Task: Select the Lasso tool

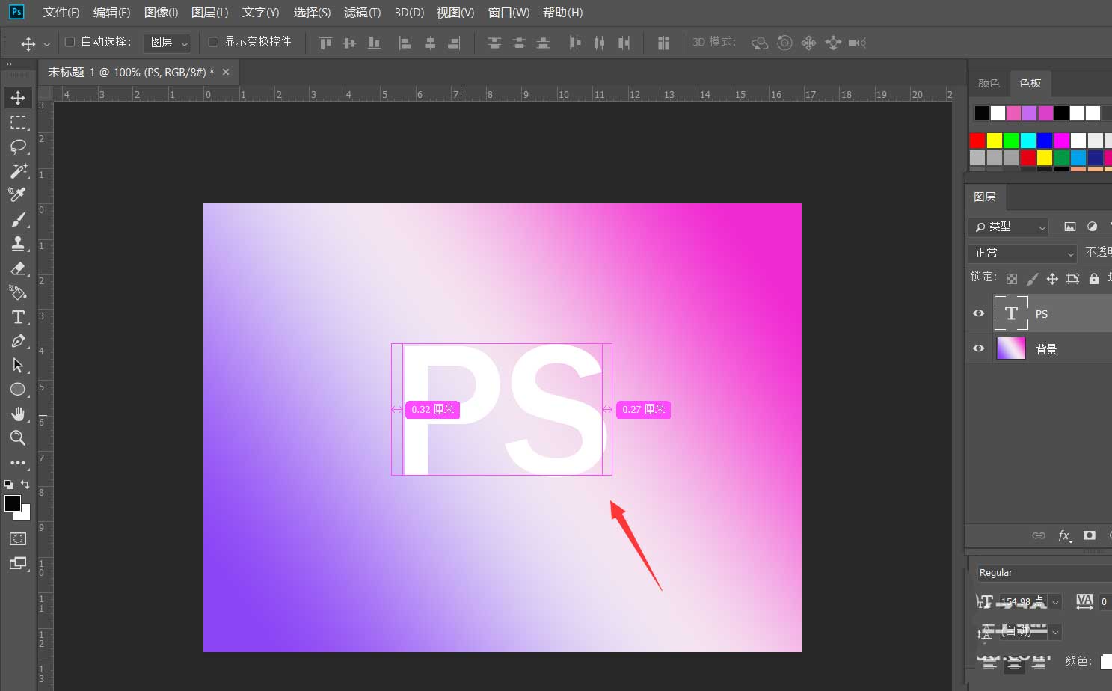Action: point(18,147)
